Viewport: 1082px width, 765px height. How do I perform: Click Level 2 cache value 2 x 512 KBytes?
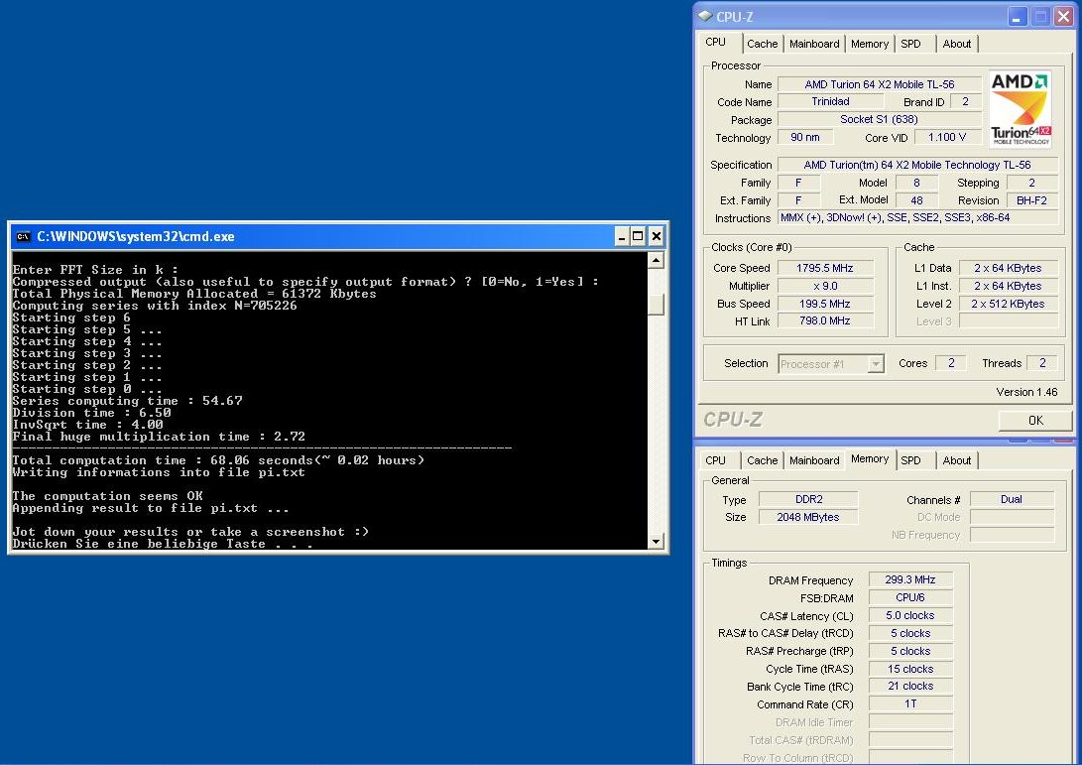click(1008, 304)
